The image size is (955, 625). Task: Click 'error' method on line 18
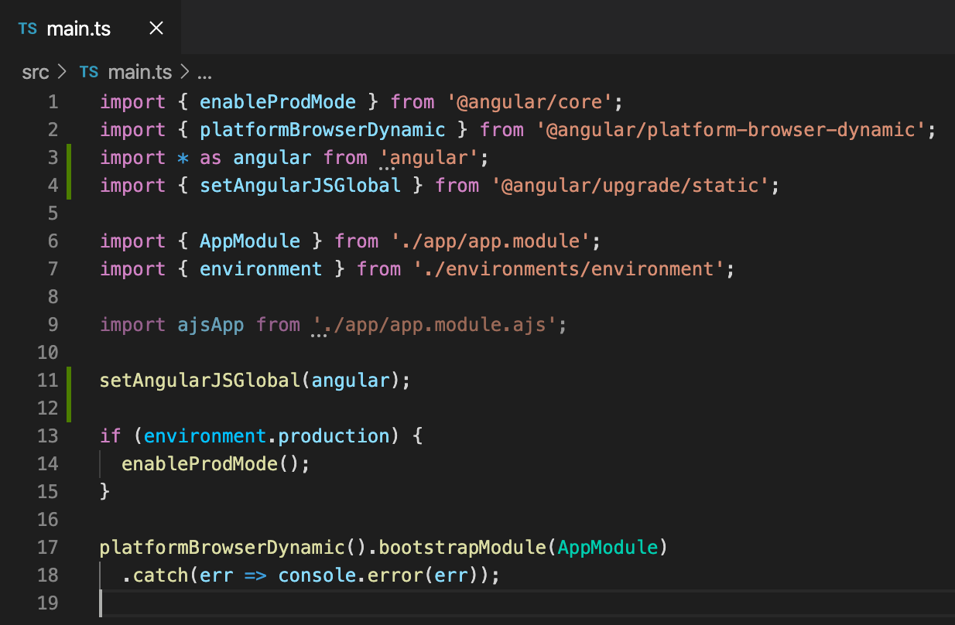click(x=395, y=575)
